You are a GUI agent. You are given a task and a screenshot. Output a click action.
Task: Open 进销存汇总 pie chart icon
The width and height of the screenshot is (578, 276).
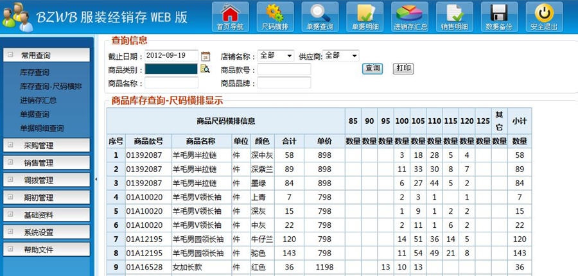point(410,17)
